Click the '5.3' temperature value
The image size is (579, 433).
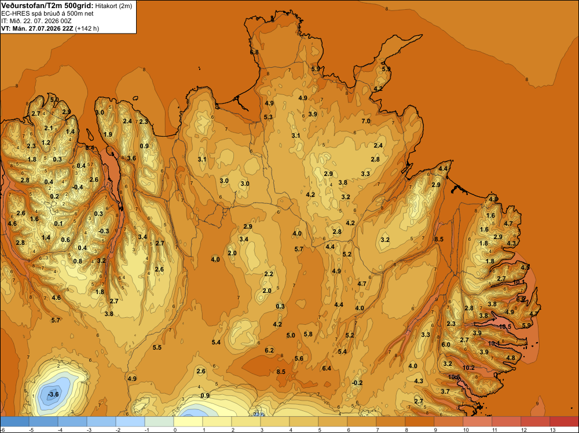click(268, 117)
